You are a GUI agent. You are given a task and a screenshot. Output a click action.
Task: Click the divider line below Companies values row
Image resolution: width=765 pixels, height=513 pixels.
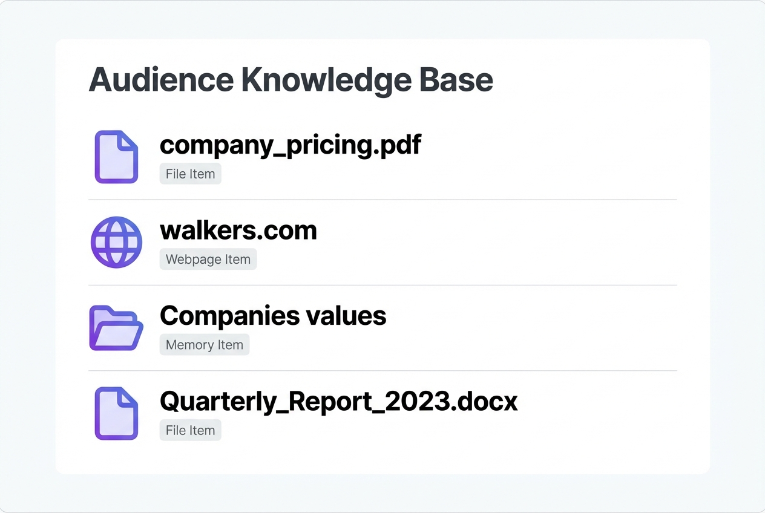click(x=382, y=370)
